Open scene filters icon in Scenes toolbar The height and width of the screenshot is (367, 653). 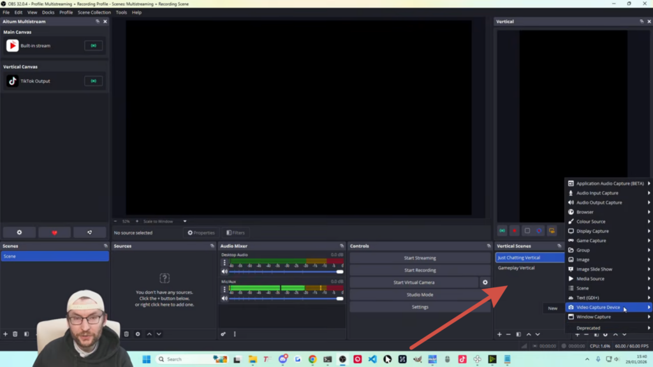click(26, 334)
